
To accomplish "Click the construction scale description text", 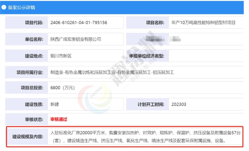I will (x=144, y=137).
